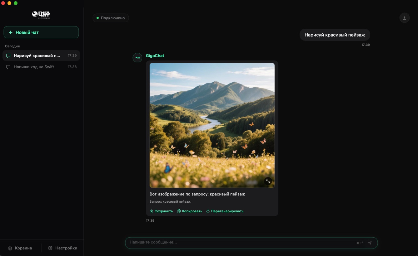
Task: Click the GigaChat logo in sidebar
Action: coord(41,15)
